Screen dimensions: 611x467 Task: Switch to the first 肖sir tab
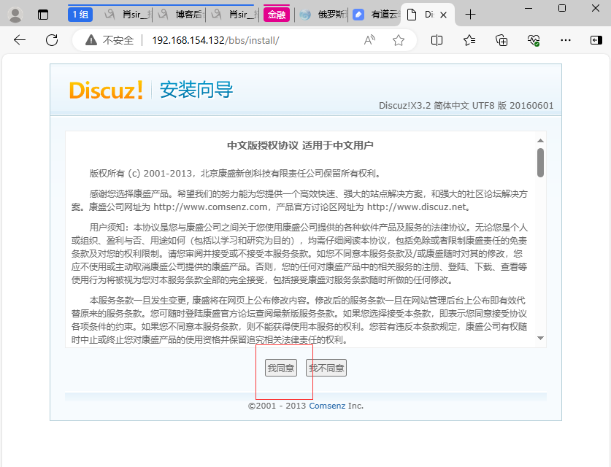coord(127,15)
